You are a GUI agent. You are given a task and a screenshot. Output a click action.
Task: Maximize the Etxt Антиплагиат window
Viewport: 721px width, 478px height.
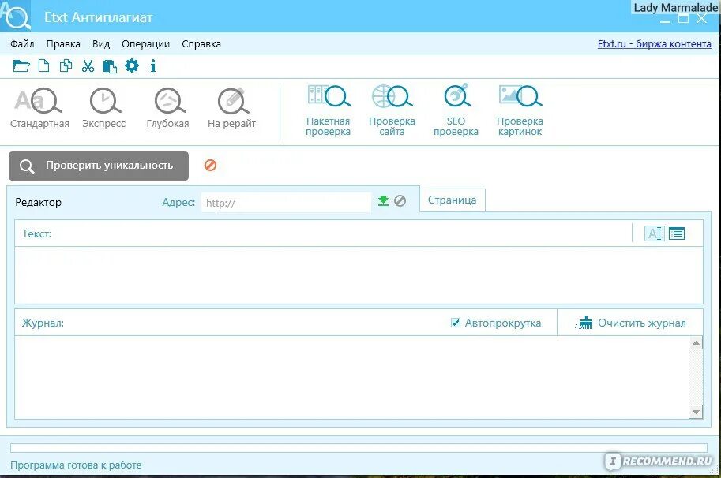[x=684, y=19]
